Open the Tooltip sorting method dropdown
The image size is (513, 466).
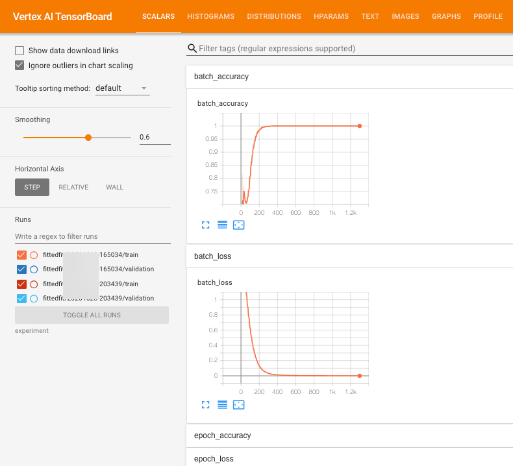click(x=122, y=88)
